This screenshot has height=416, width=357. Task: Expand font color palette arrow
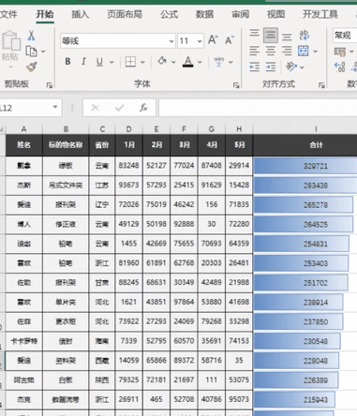coord(200,62)
